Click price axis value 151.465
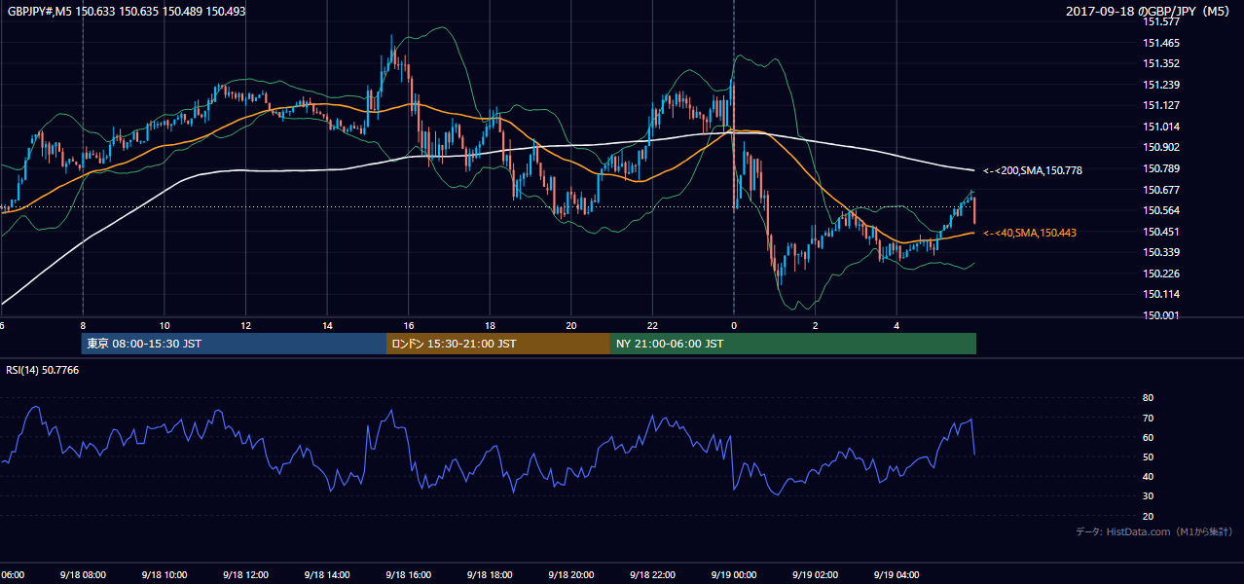The width and height of the screenshot is (1244, 584). click(x=1161, y=43)
